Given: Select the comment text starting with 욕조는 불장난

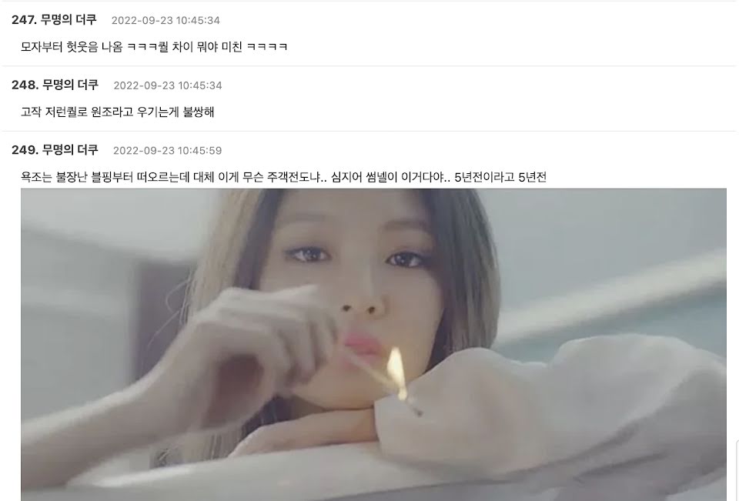Looking at the screenshot, I should (283, 177).
